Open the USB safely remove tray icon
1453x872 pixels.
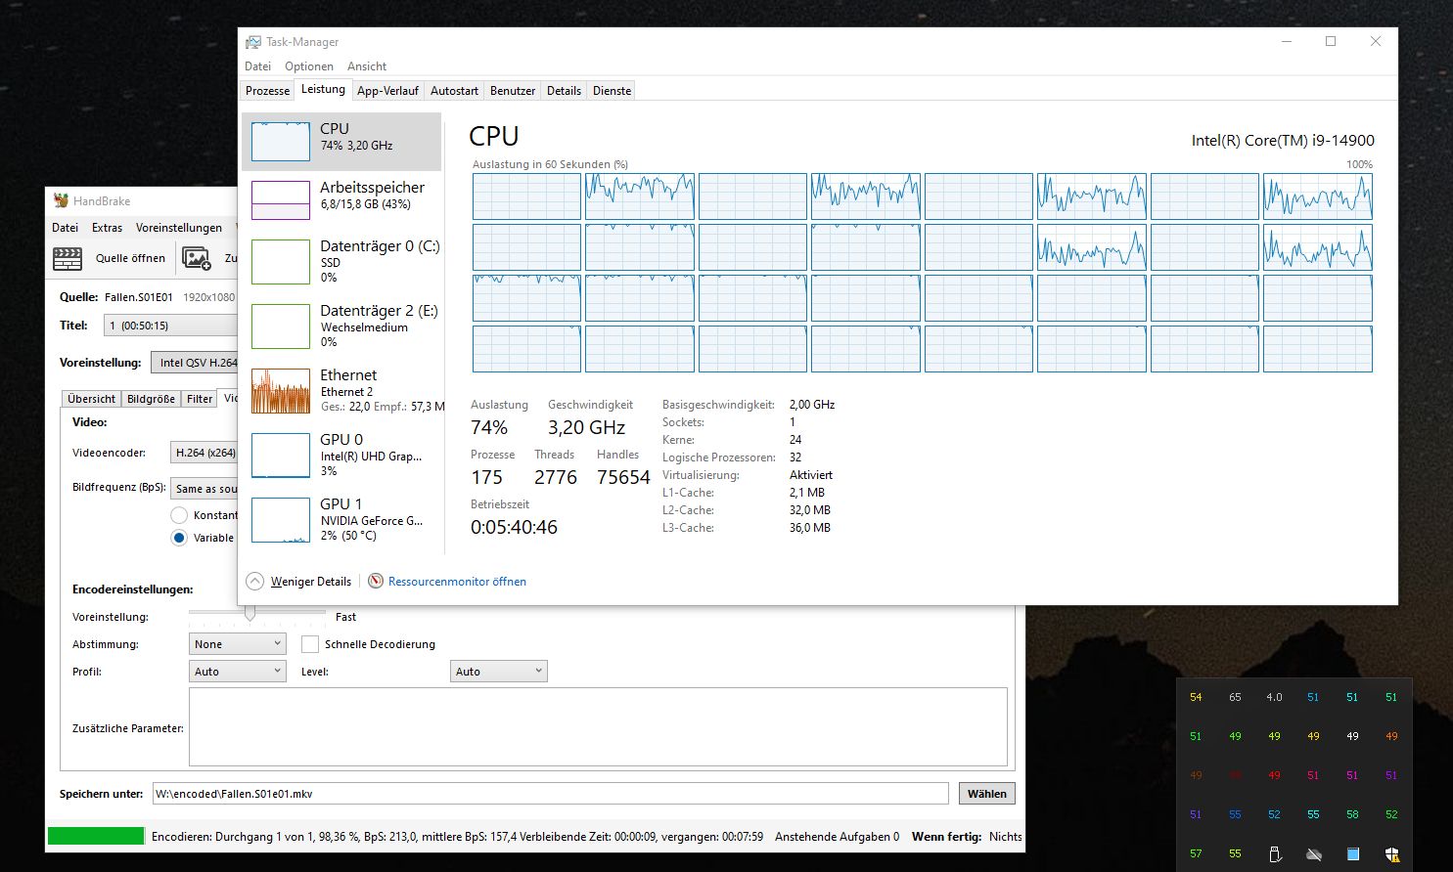tap(1274, 853)
